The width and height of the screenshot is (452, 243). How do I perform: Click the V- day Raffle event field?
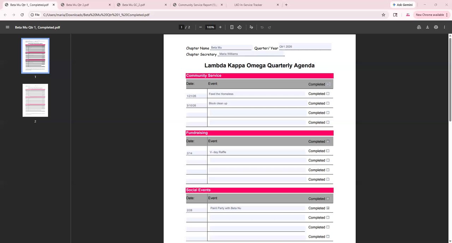[257, 152]
